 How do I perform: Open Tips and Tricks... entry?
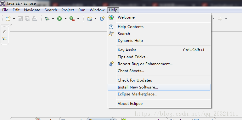pos(159,57)
